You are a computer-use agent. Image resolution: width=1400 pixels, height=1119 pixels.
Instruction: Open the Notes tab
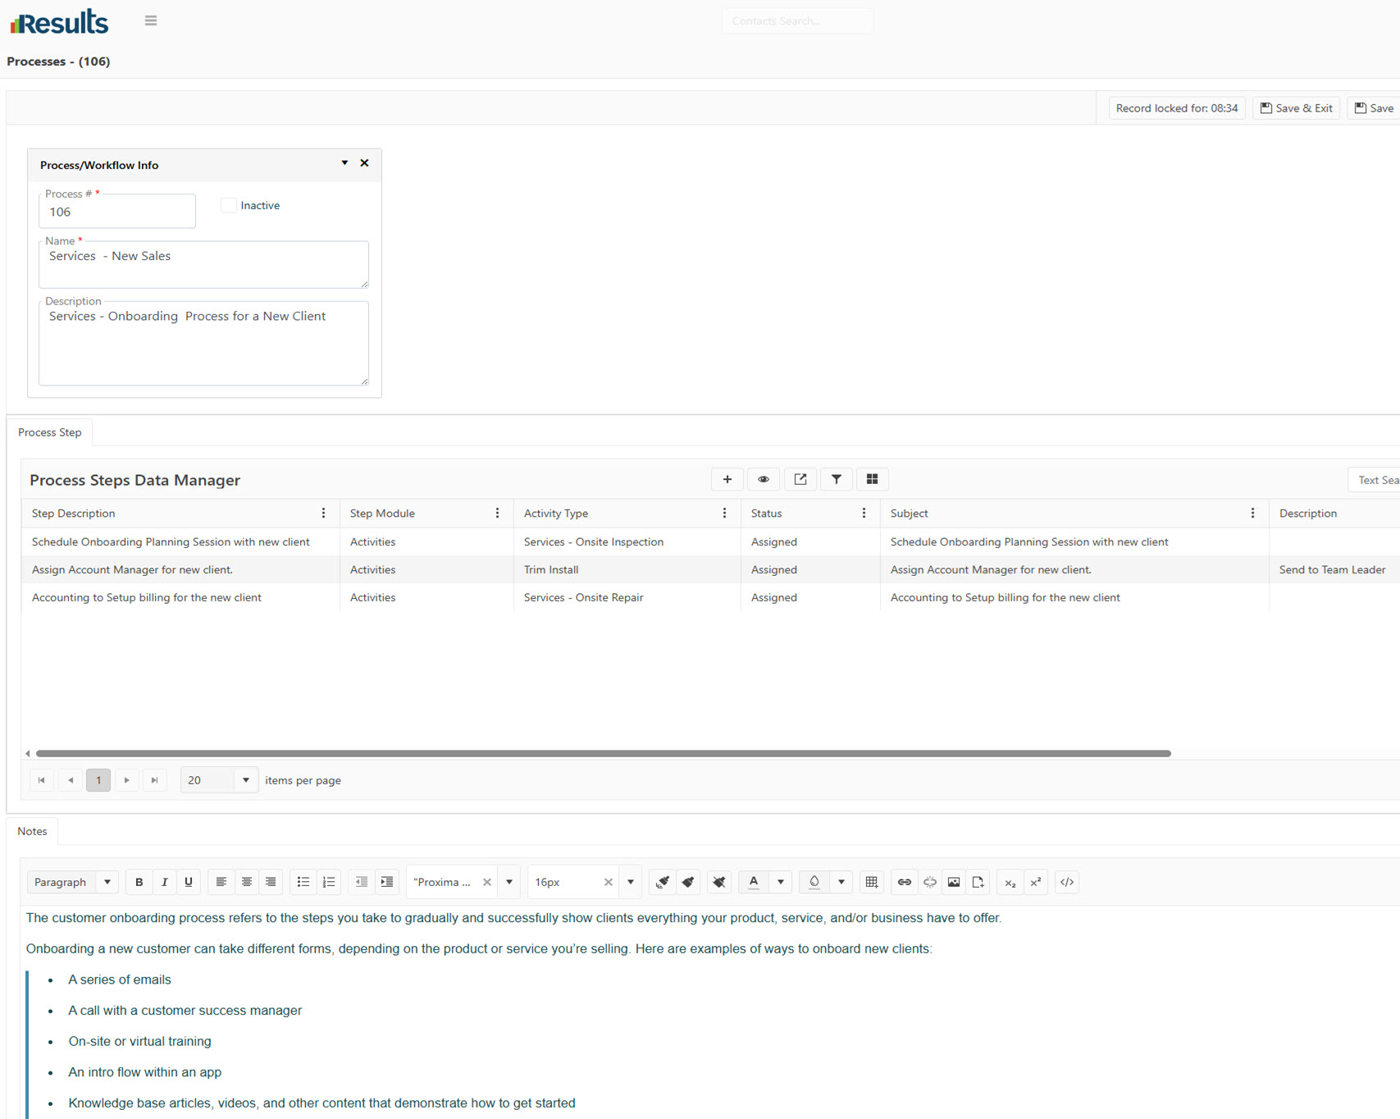32,831
